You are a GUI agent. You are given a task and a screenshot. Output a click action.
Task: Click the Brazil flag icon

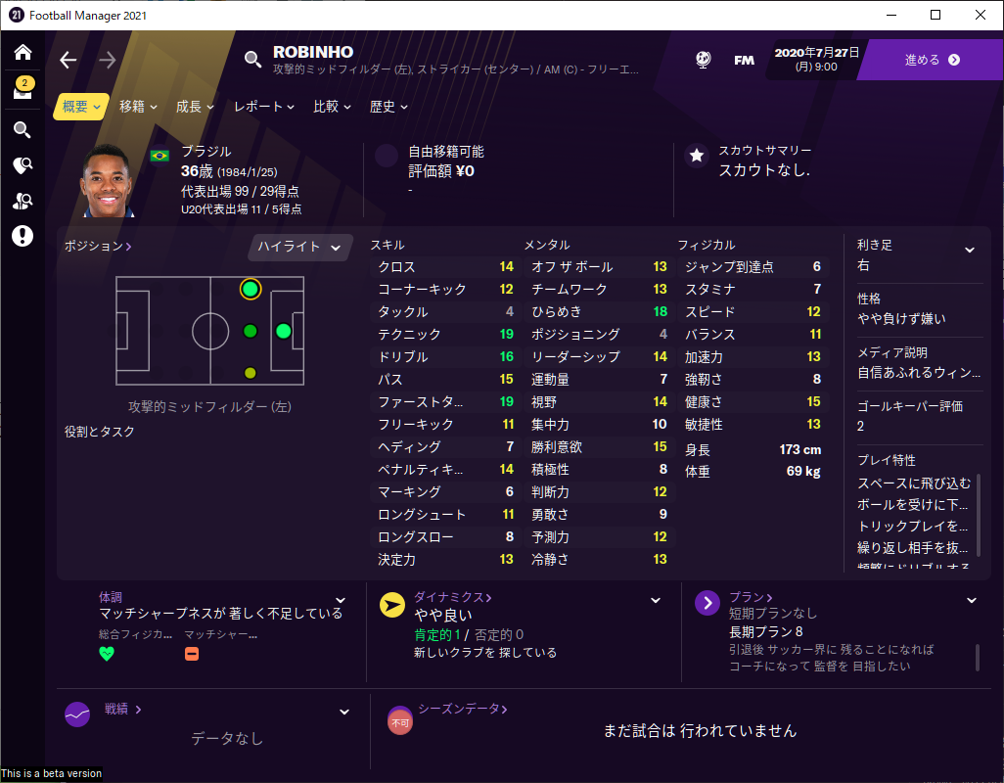pos(160,155)
